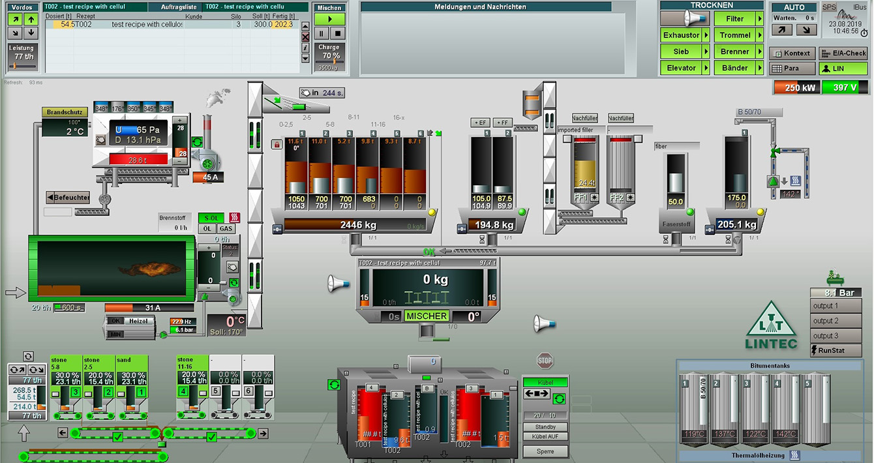Click the red STOP sign icon
This screenshot has width=874, height=463.
pos(545,361)
